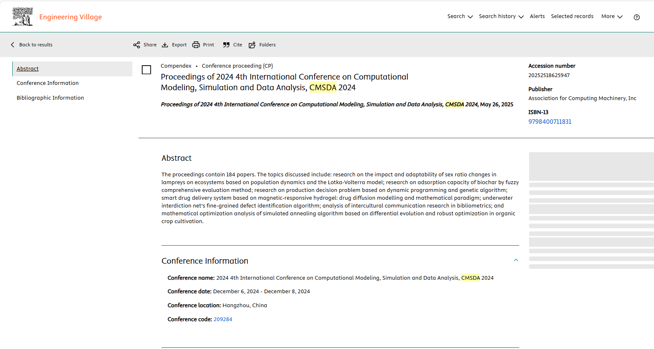Click the italic source line dated May 26, 2025
This screenshot has width=654, height=349.
pyautogui.click(x=337, y=105)
